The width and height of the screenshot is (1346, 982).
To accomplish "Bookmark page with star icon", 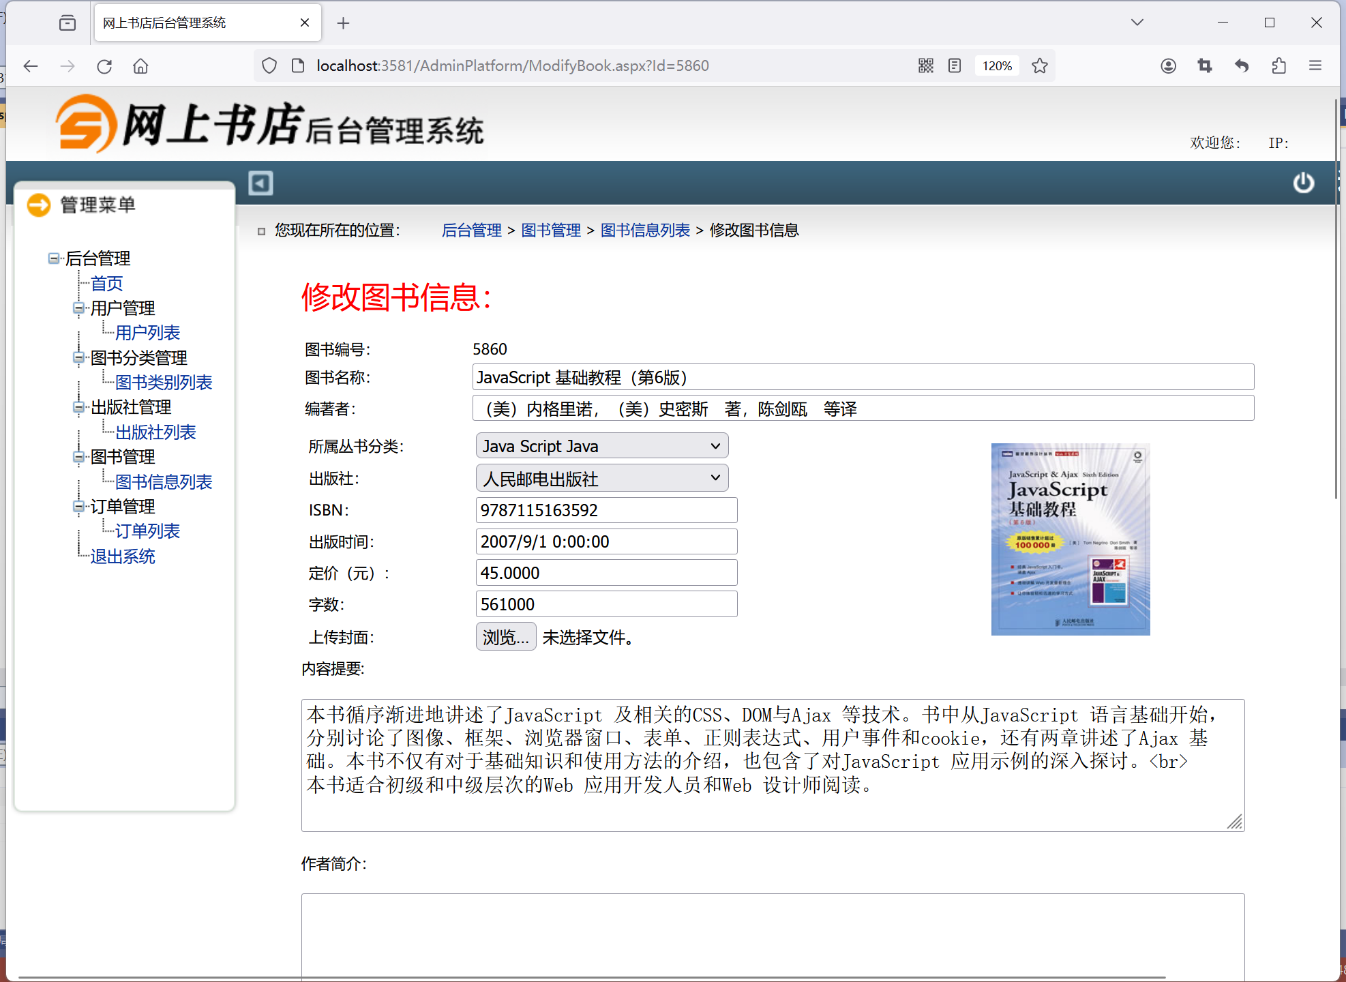I will coord(1039,65).
